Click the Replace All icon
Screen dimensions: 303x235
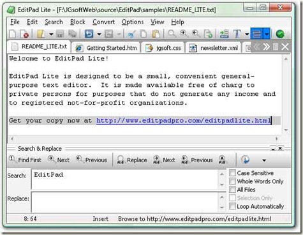222,160
